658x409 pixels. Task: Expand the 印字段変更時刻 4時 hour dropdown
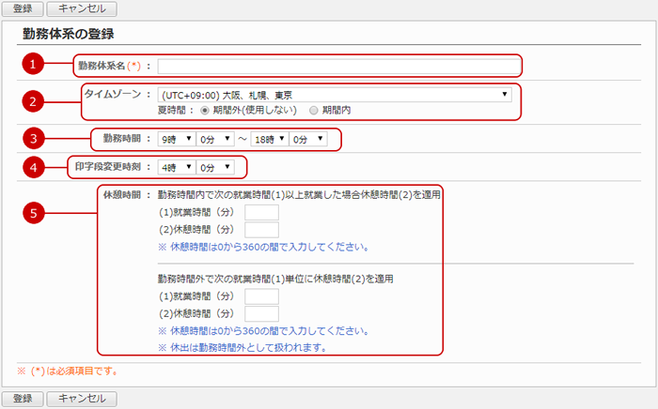175,168
